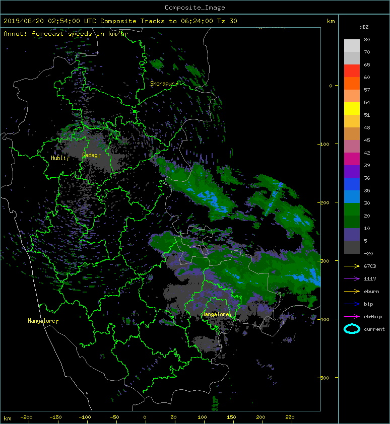Viewport: 390px width, 424px height.
Task: Pick the purple 36–39 dBZ swatch
Action: point(352,172)
